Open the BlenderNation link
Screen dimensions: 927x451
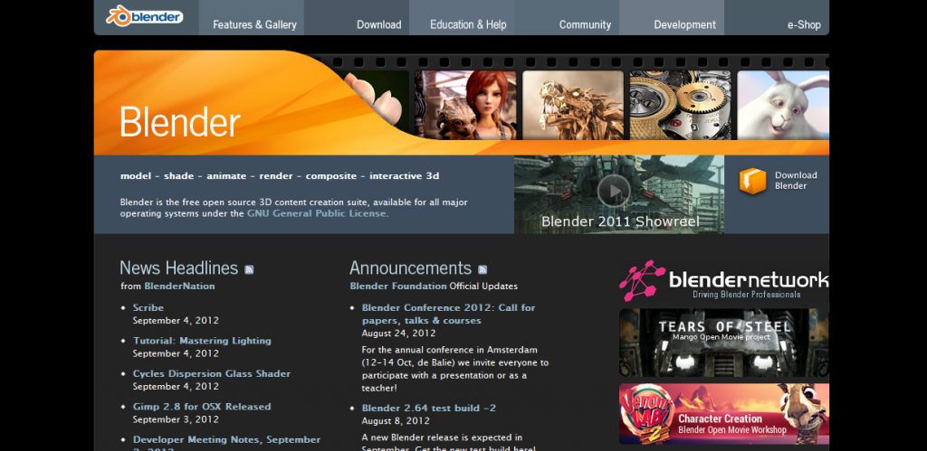click(x=180, y=287)
